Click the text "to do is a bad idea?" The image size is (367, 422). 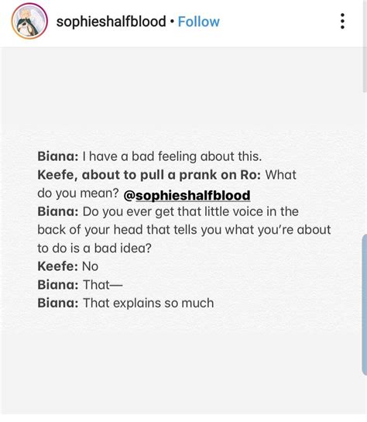pos(94,248)
